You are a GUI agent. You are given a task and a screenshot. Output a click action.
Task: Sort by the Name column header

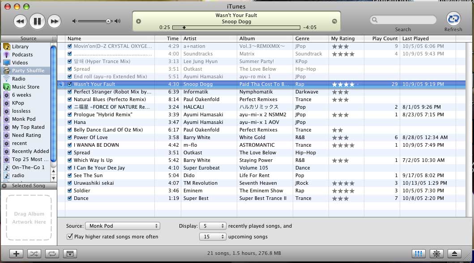110,38
